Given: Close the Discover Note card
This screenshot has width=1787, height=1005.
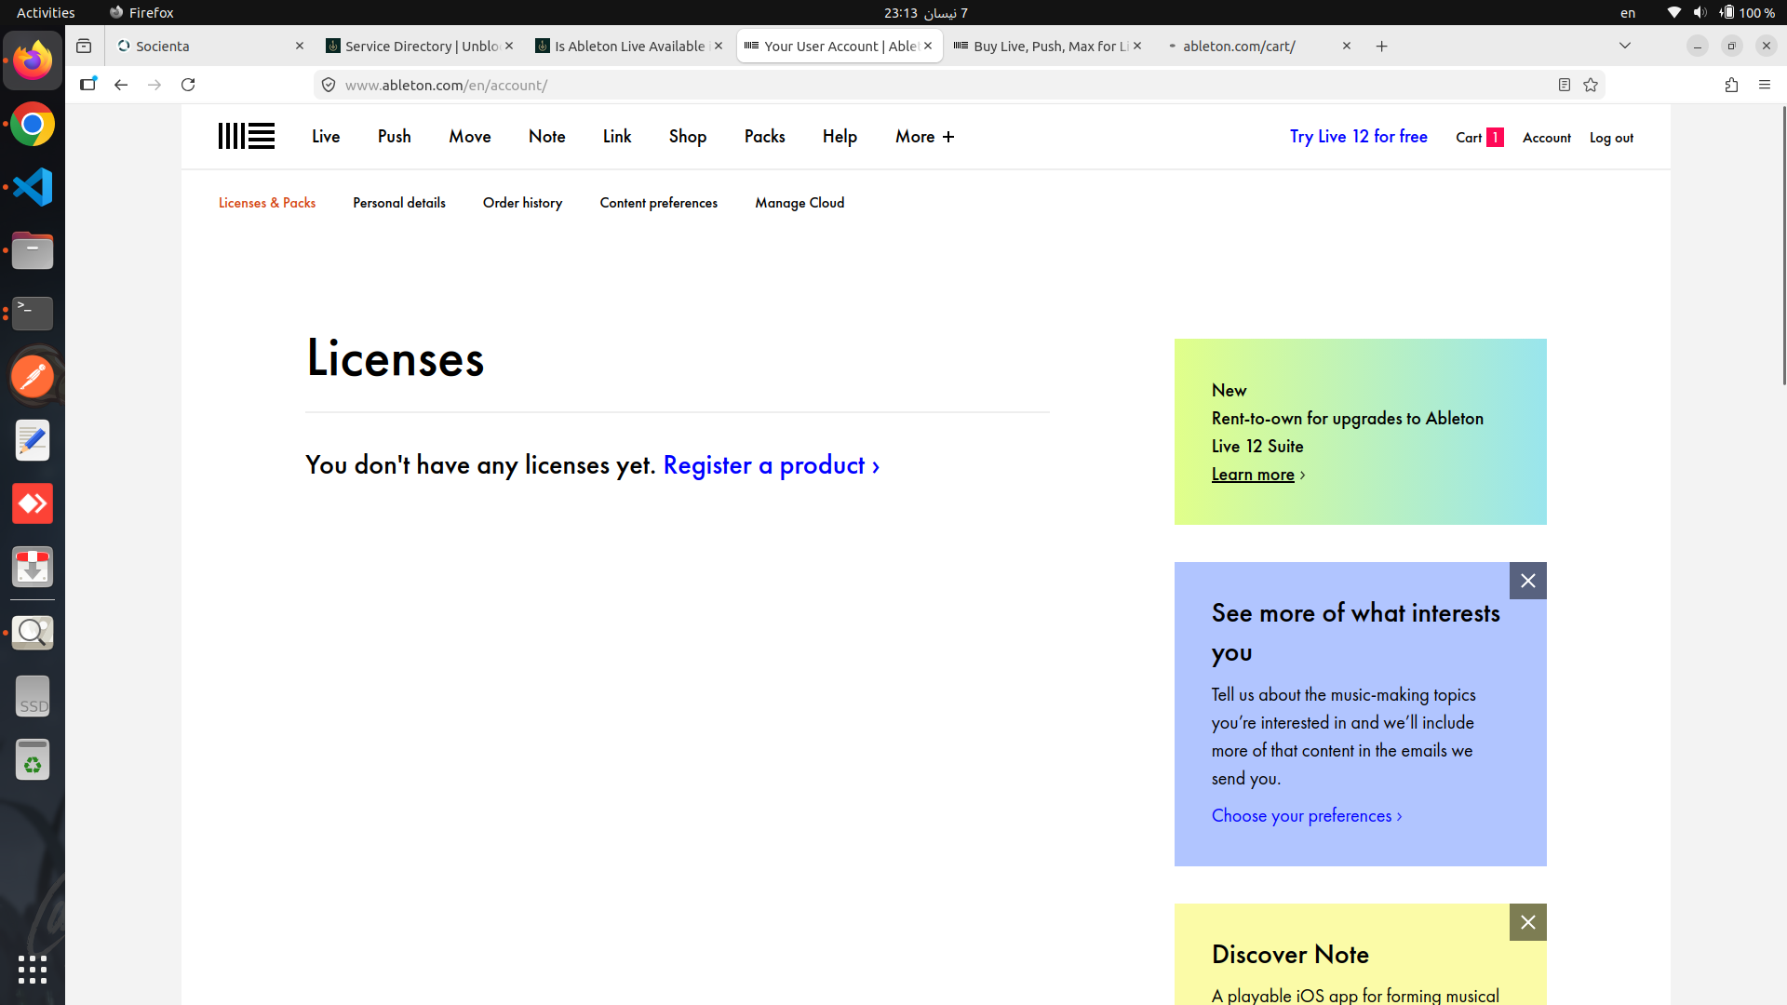Looking at the screenshot, I should point(1527,922).
